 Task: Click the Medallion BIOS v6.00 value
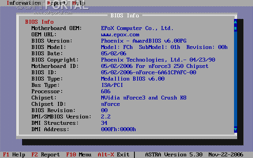133,79
